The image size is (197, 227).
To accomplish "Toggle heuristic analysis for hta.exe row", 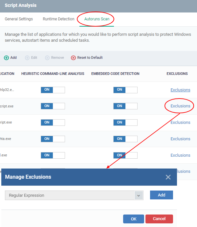I will [x=53, y=139].
